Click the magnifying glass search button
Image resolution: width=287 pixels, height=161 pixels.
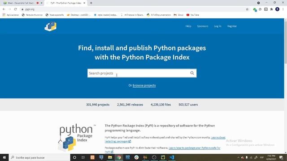(192, 73)
